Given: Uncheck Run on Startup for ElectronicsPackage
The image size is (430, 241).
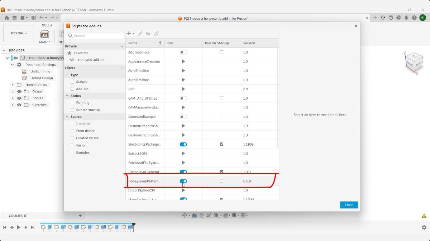Looking at the screenshot, I should 221,144.
